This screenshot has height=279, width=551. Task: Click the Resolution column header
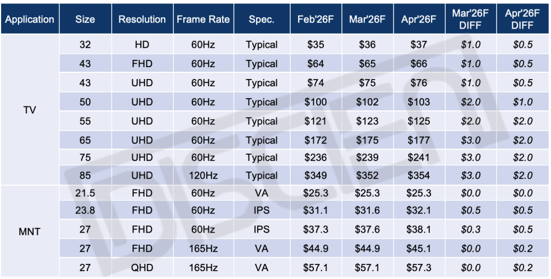pyautogui.click(x=142, y=19)
